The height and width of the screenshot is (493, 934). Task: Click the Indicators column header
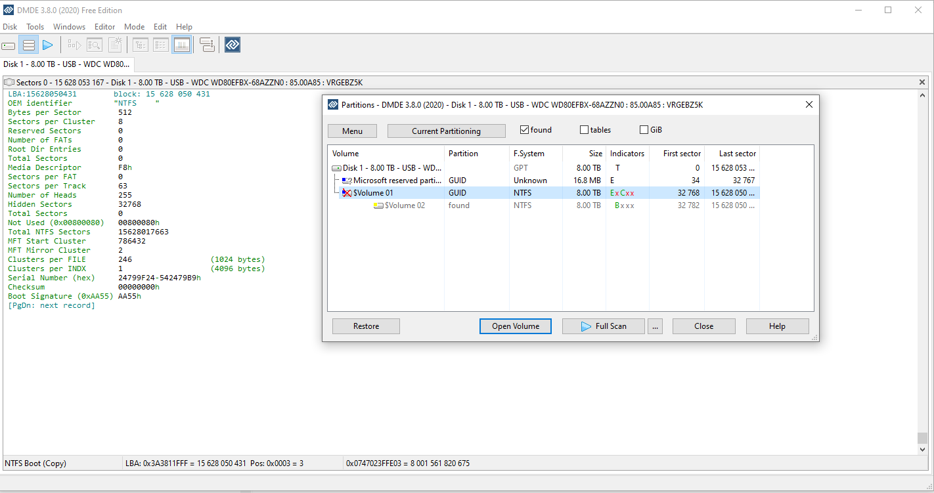click(x=627, y=154)
